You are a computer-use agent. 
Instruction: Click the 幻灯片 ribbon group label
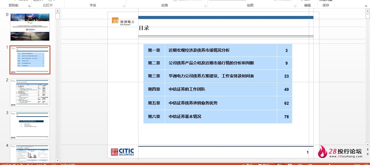[x=48, y=5]
